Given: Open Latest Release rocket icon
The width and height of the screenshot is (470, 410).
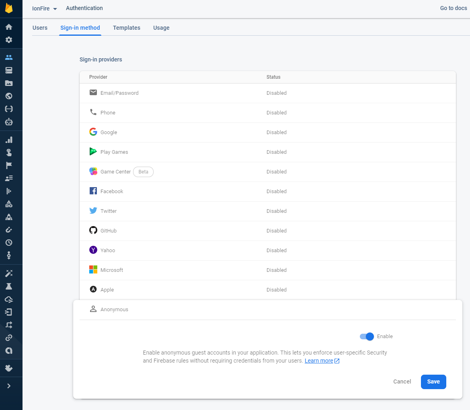Looking at the screenshot, I should point(9,217).
